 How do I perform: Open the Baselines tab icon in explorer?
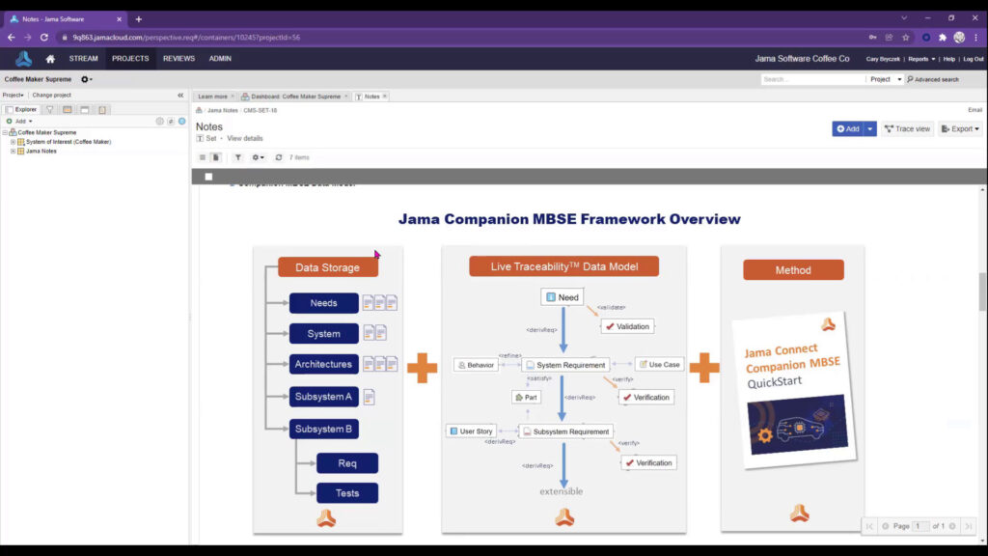coord(85,110)
